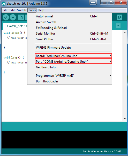Open Serial Monitor magnifier icon
The image size is (128, 156).
pos(119,17)
